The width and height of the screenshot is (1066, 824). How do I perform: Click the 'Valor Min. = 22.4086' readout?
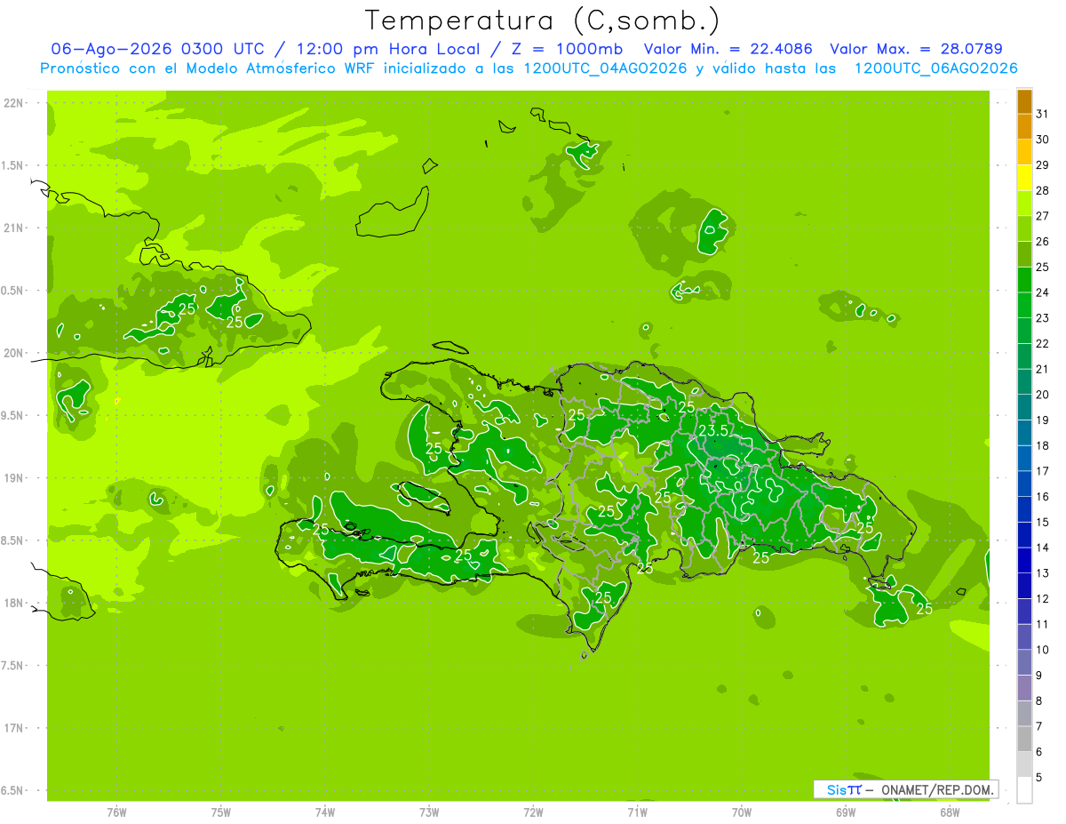point(728,49)
